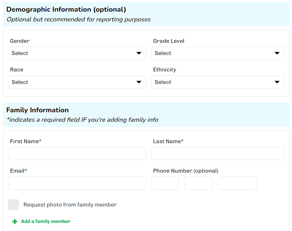This screenshot has width=292, height=231.
Task: Click the first Phone Number box
Action: coord(165,183)
